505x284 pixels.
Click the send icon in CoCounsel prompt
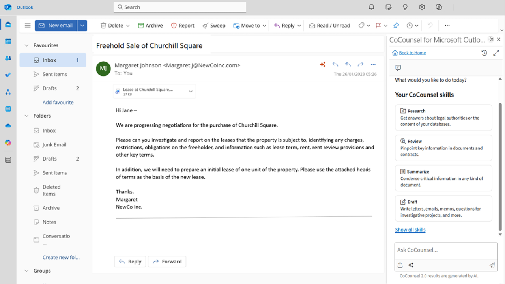(492, 265)
